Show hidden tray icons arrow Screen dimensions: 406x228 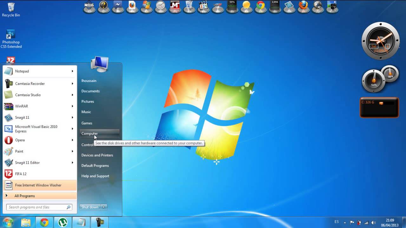click(x=345, y=223)
